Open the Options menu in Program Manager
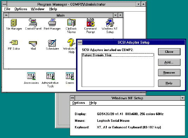 coord(21,9)
